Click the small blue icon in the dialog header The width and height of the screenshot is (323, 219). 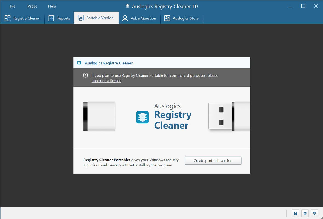(79, 63)
